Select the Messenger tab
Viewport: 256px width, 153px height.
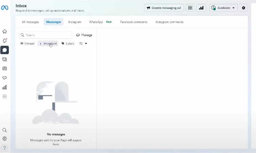tap(54, 22)
